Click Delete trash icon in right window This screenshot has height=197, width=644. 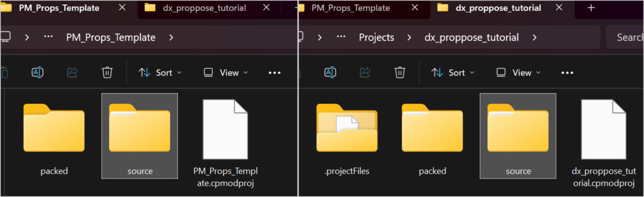(x=400, y=73)
